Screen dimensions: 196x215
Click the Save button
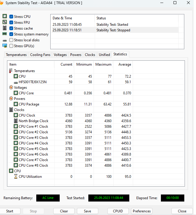[x=87, y=211]
